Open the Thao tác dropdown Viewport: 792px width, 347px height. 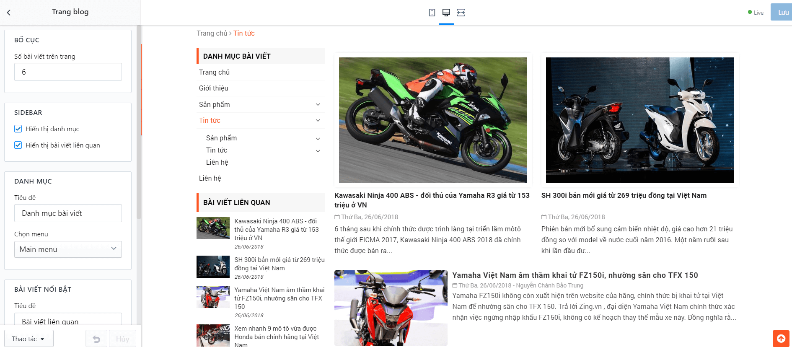[29, 339]
